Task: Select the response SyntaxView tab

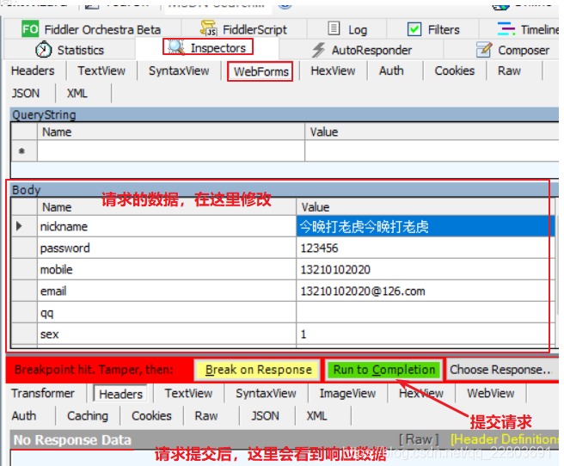Action: pyautogui.click(x=266, y=393)
